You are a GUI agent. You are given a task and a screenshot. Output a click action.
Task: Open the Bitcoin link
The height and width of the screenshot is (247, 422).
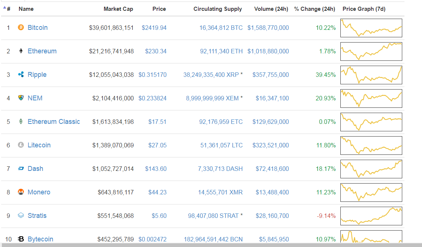coord(38,28)
